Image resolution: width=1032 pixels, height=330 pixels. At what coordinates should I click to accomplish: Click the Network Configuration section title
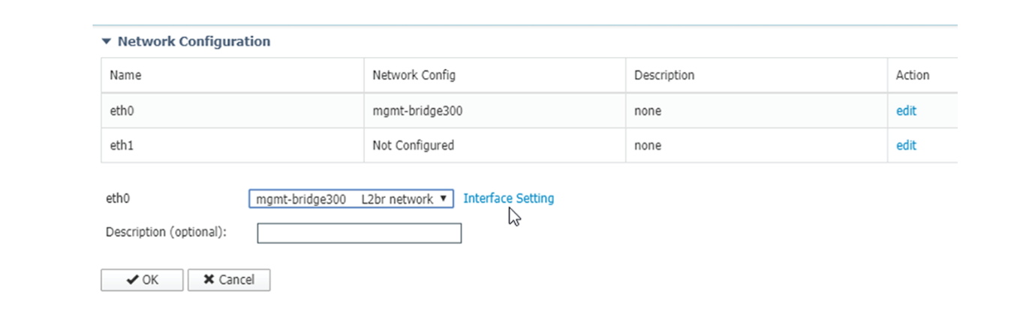click(x=194, y=42)
